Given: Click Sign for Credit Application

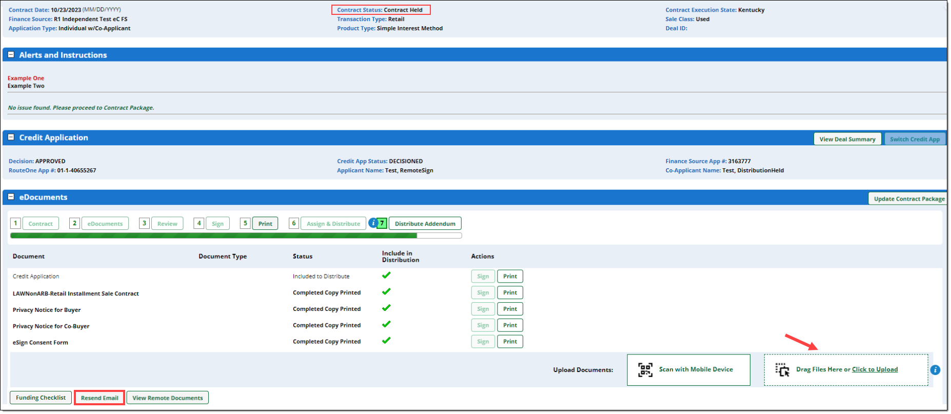Looking at the screenshot, I should tap(483, 277).
